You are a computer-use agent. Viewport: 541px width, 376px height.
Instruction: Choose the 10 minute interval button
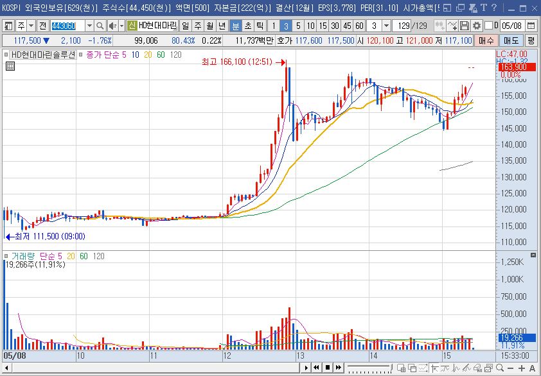311,26
